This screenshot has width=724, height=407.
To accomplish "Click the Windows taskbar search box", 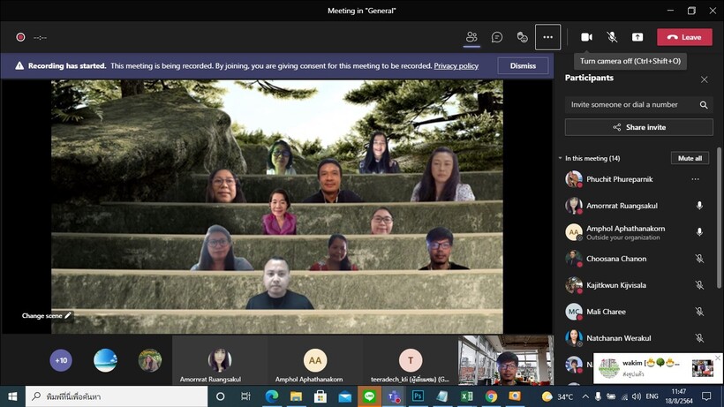I will tap(117, 396).
